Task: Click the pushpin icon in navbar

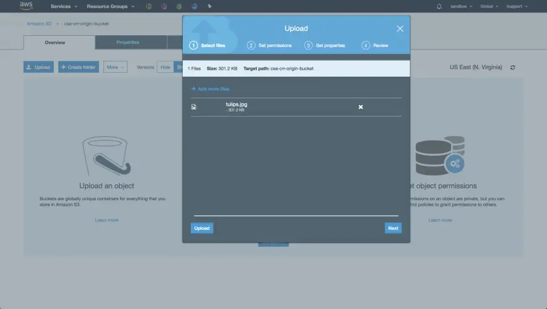Action: coord(209,6)
